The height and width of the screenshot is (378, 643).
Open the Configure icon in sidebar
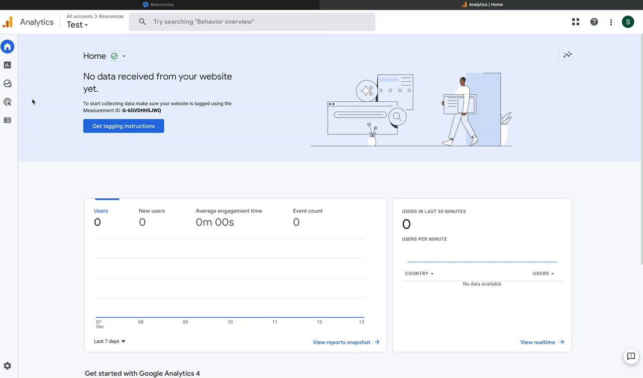pyautogui.click(x=8, y=120)
